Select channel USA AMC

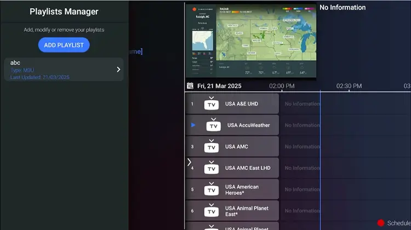click(x=232, y=147)
